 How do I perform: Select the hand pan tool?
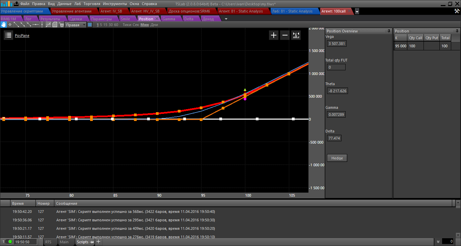[3, 25]
